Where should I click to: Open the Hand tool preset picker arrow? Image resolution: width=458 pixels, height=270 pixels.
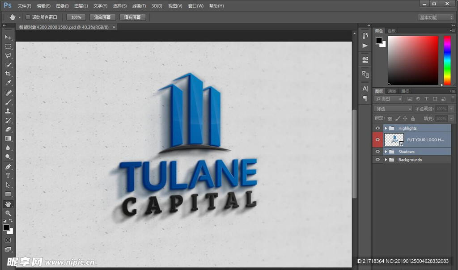click(20, 17)
